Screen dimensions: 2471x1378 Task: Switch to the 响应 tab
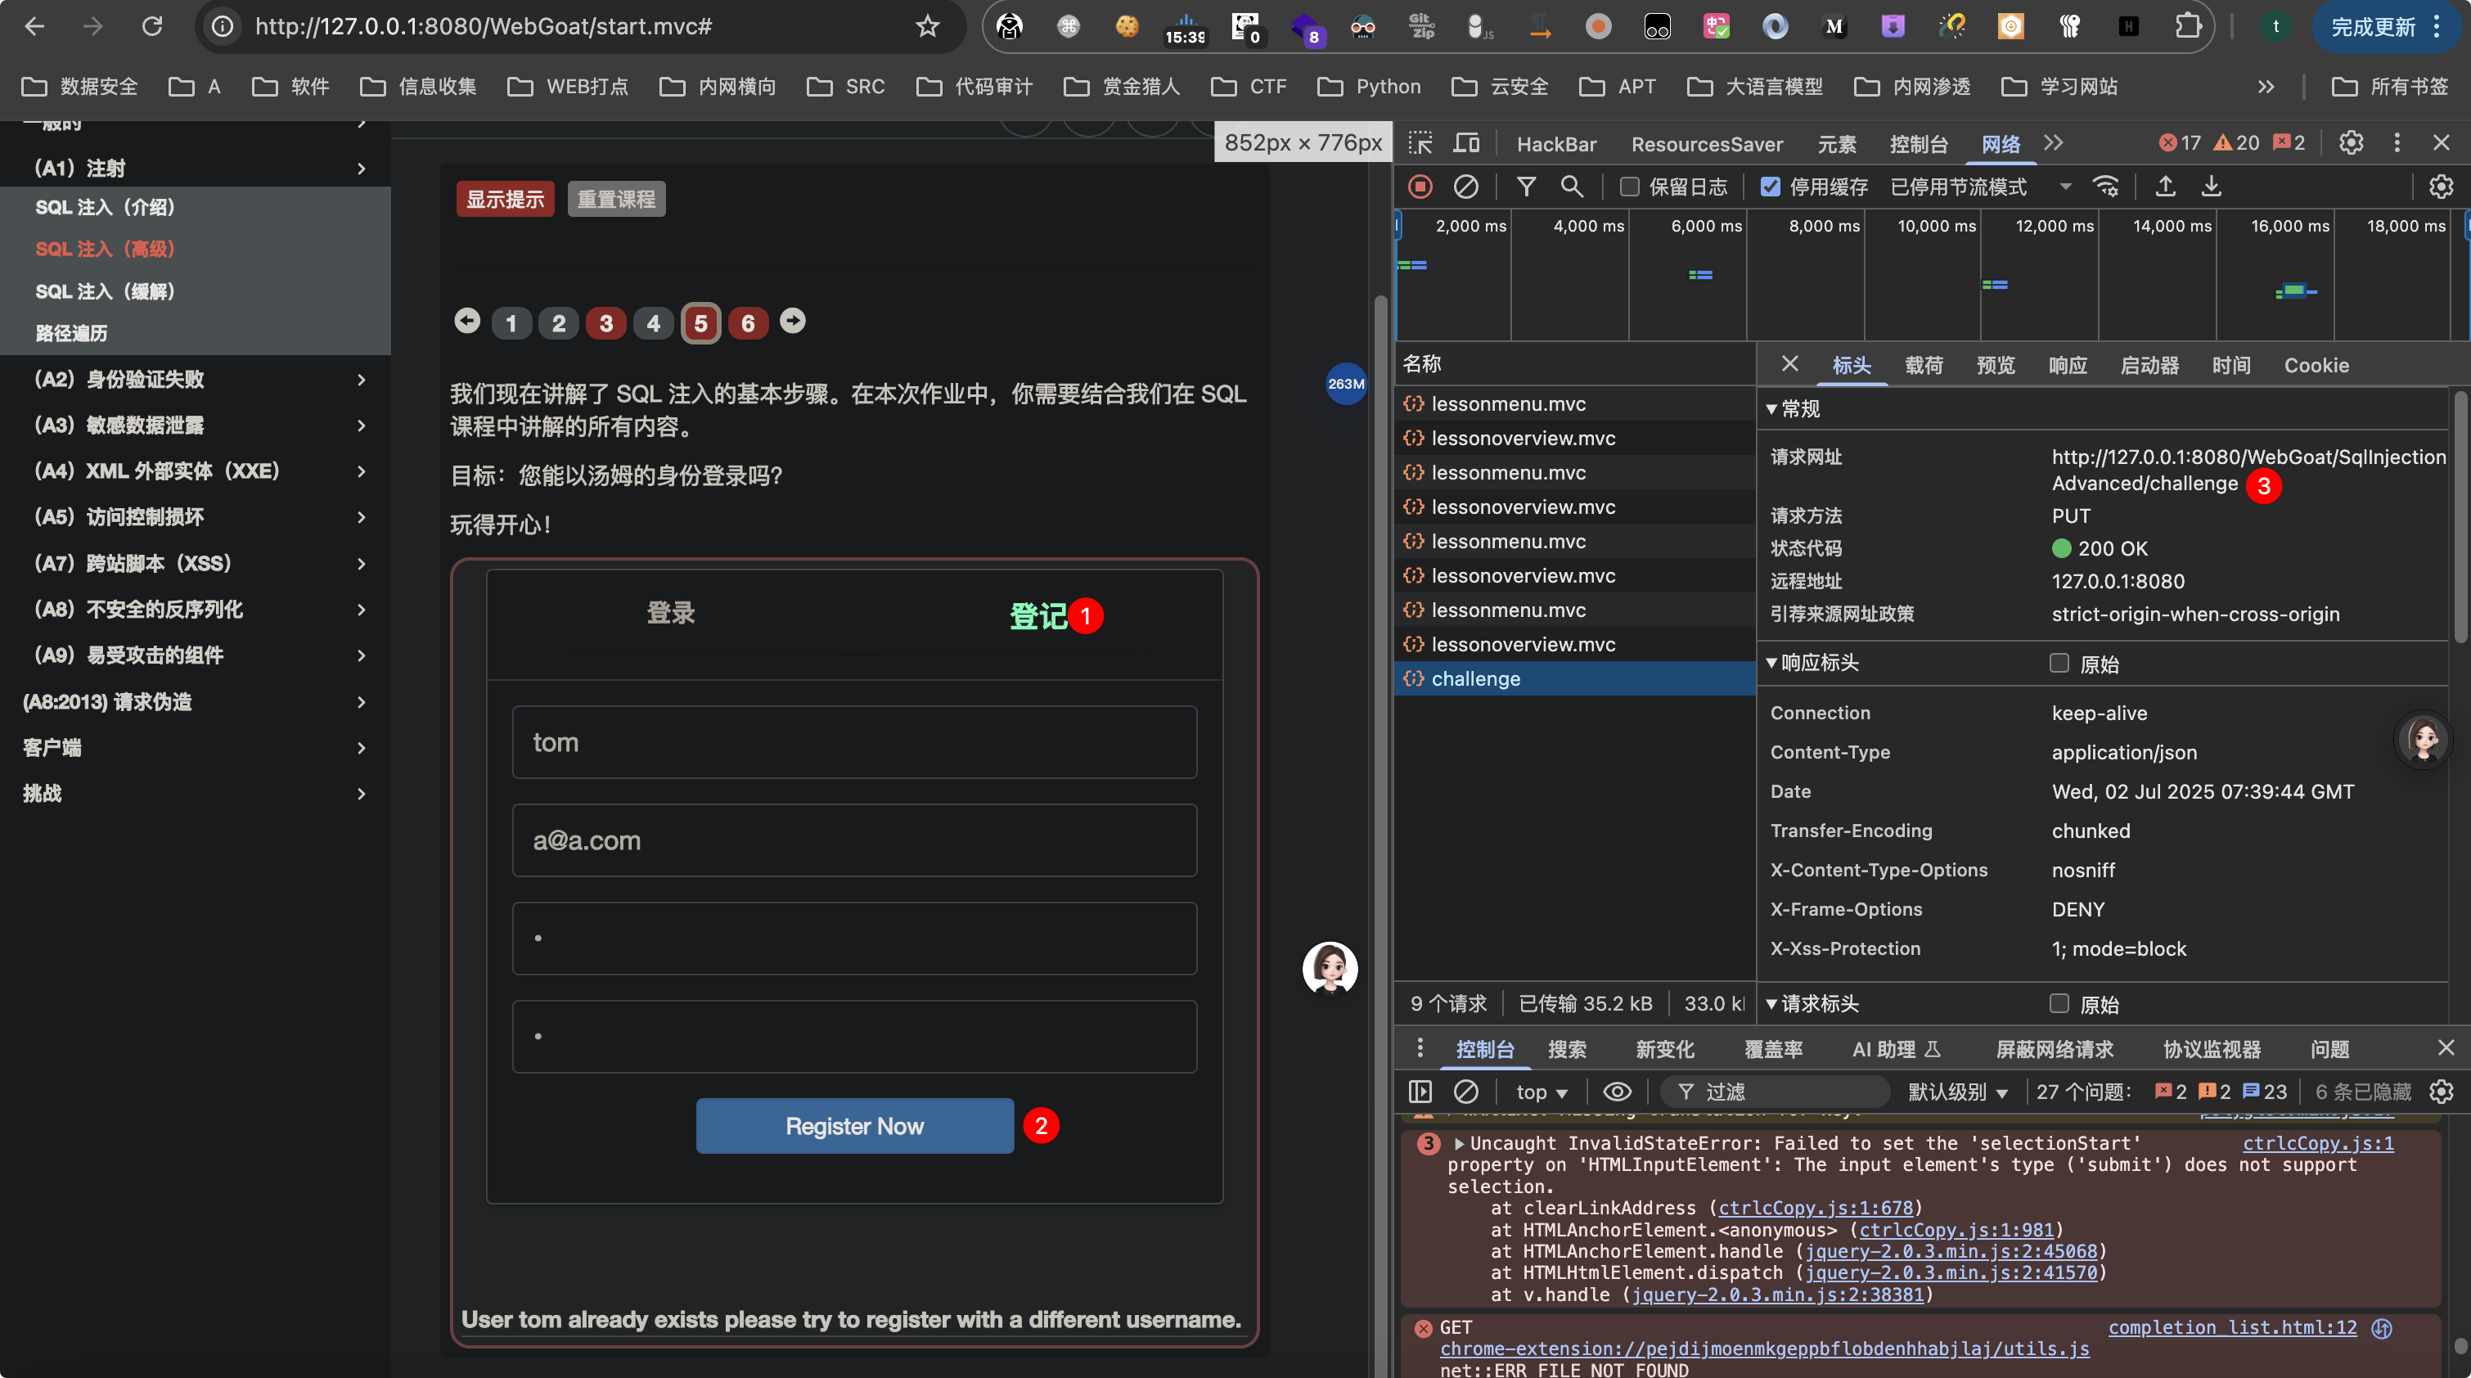(x=2067, y=366)
